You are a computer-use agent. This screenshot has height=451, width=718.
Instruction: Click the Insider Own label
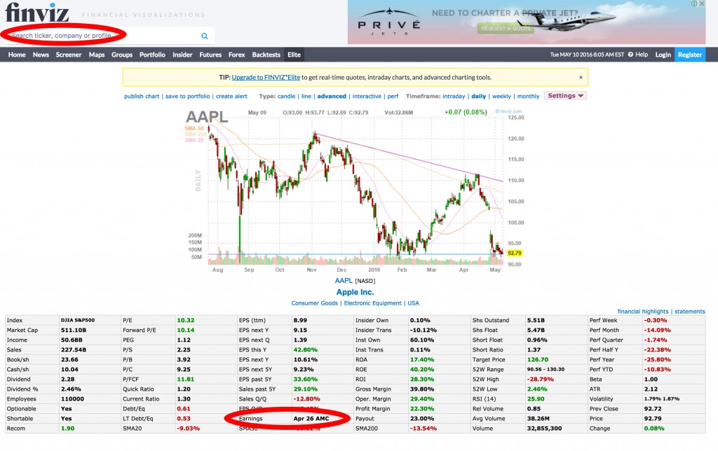(372, 320)
